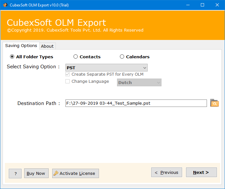Select the Calendars radio option
Screen dimensions: 225x189
[x=122, y=57]
